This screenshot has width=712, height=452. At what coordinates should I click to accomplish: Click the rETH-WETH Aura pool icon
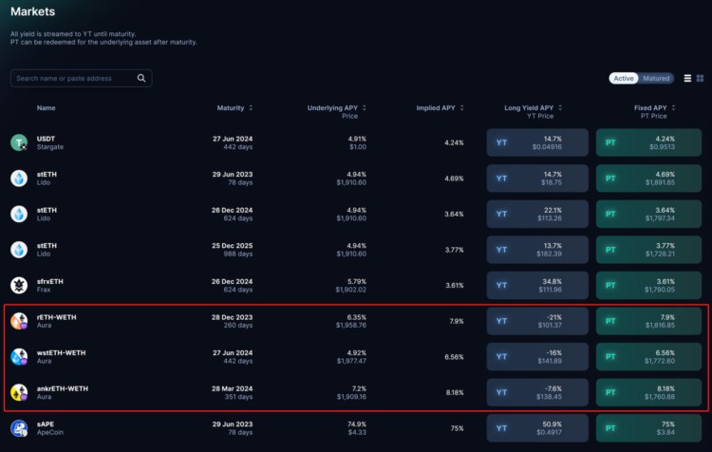pos(19,321)
